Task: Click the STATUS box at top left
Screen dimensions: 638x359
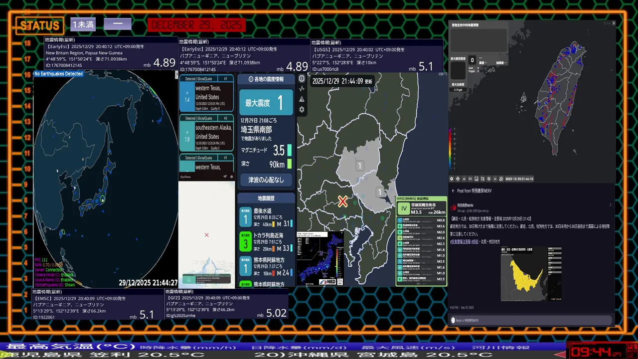Action: 40,25
